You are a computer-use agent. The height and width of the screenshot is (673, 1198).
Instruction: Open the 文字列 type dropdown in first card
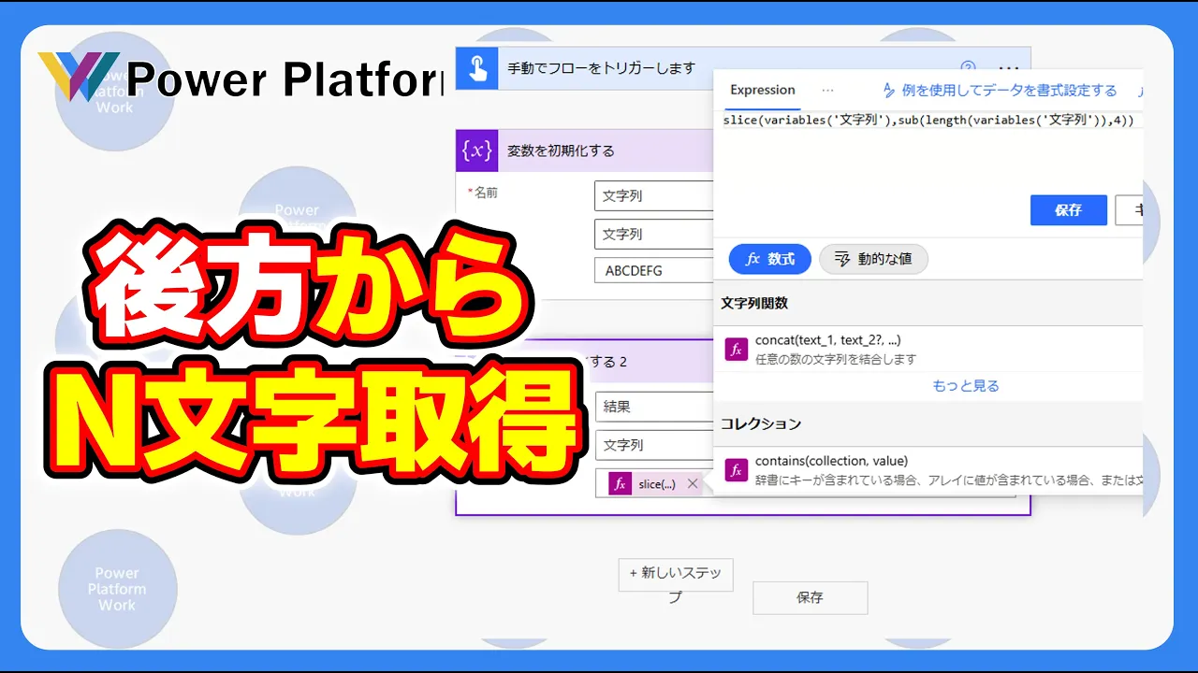pos(654,235)
